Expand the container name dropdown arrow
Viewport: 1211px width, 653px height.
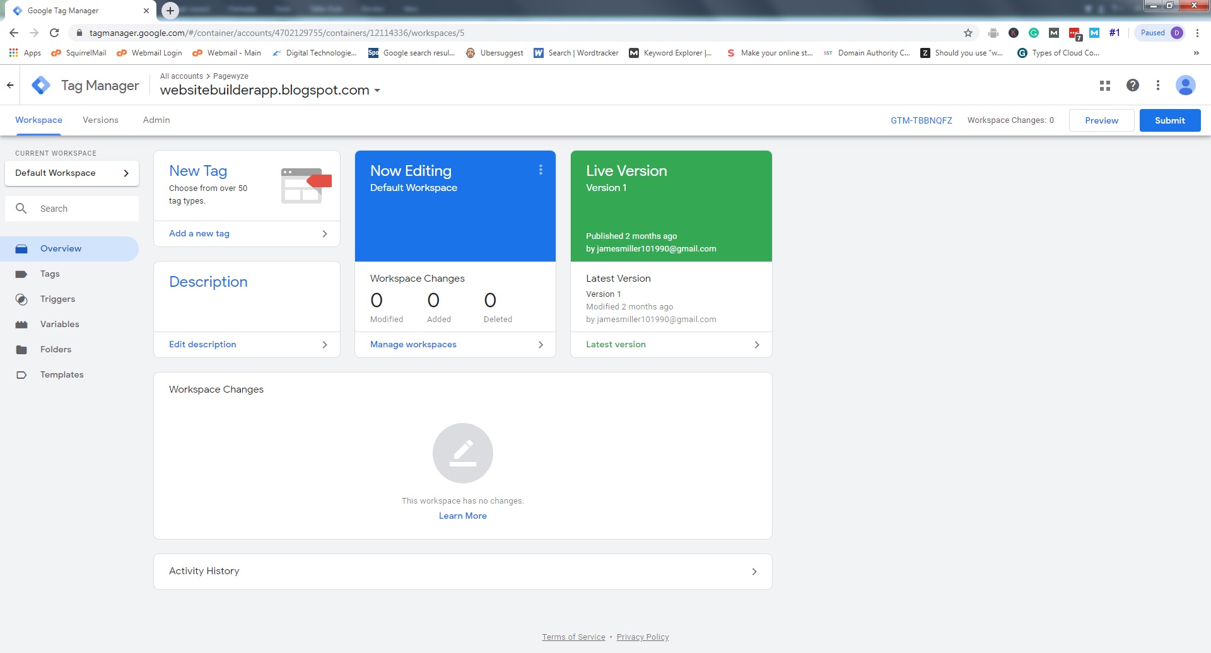[377, 91]
